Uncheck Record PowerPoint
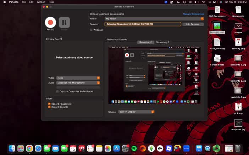The height and width of the screenshot is (155, 249). tap(49, 104)
